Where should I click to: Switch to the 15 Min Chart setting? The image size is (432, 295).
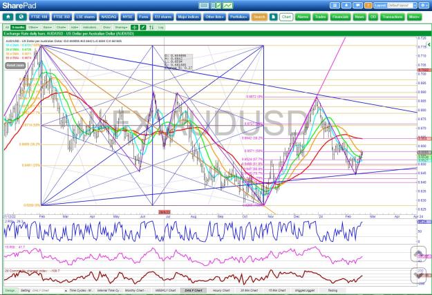point(276,290)
